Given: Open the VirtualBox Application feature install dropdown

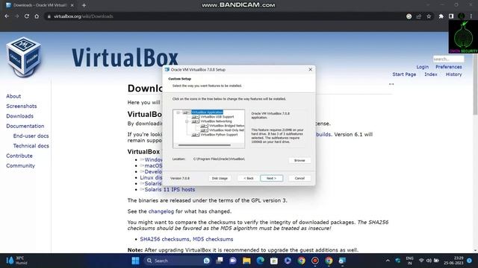Looking at the screenshot, I should (186, 112).
